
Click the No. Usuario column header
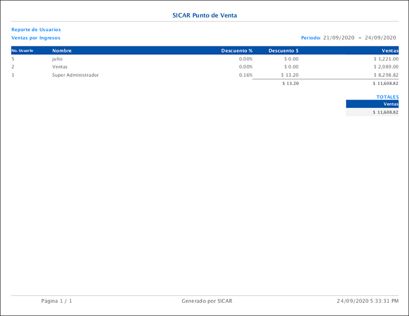pyautogui.click(x=23, y=51)
